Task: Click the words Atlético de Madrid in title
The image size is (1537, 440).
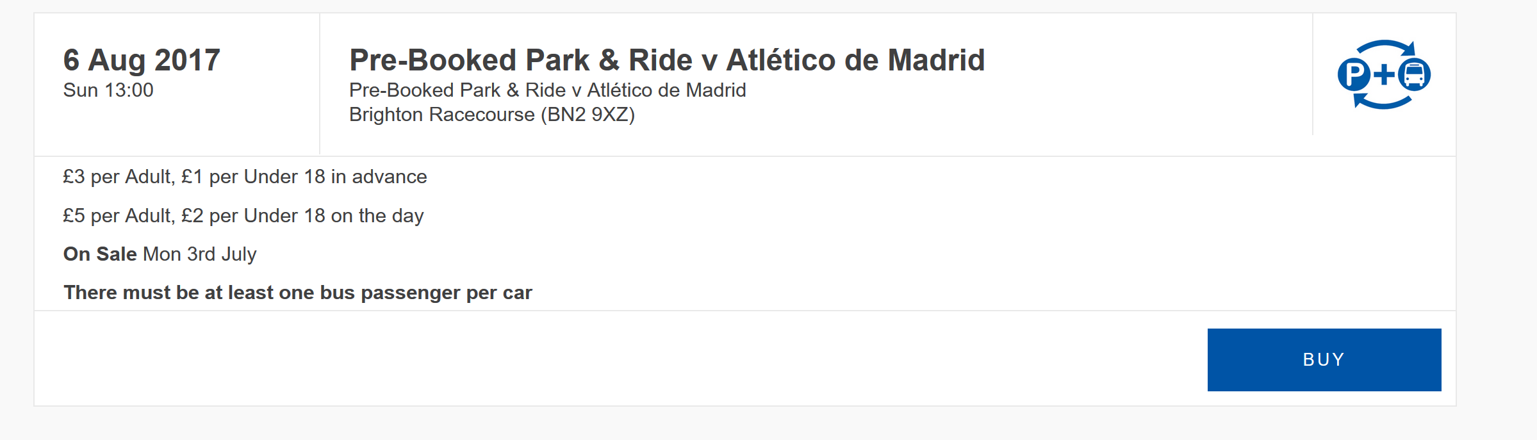Action: pyautogui.click(x=855, y=60)
